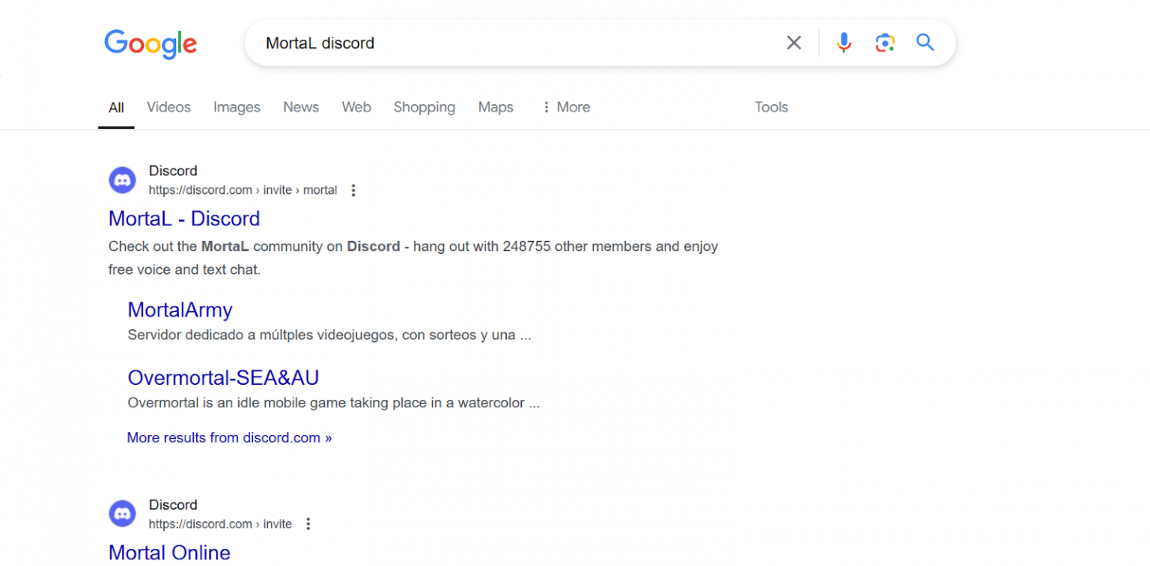Viewport: 1150px width, 566px height.
Task: Open the Tools options
Action: pos(771,107)
